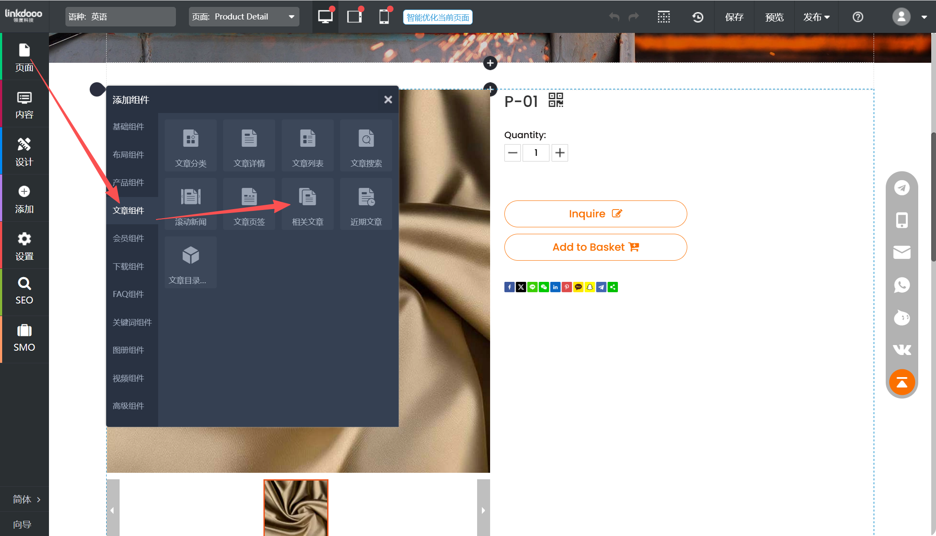Open the FAQ组件 category

tap(128, 294)
